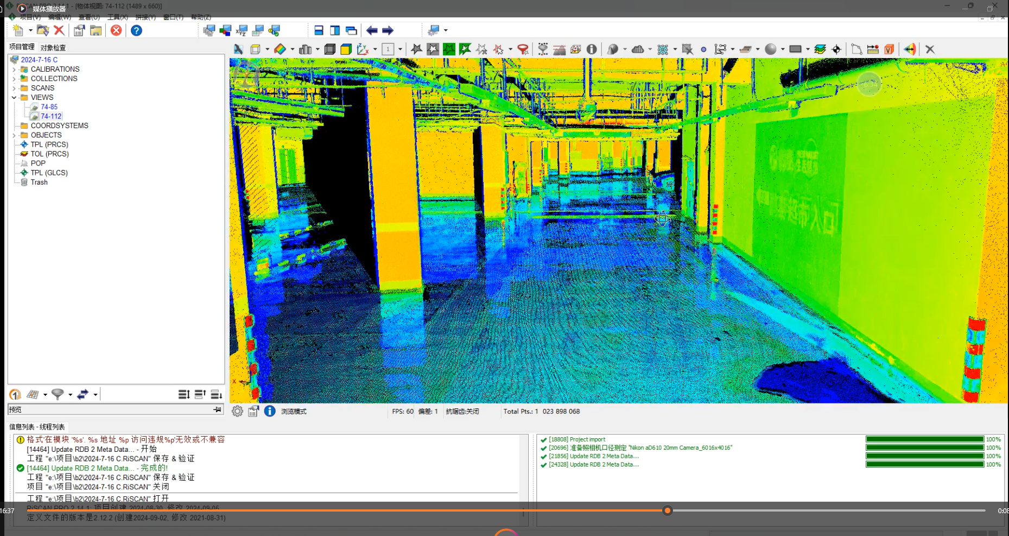Collapse the VIEWS folder in project tree

tap(14, 98)
